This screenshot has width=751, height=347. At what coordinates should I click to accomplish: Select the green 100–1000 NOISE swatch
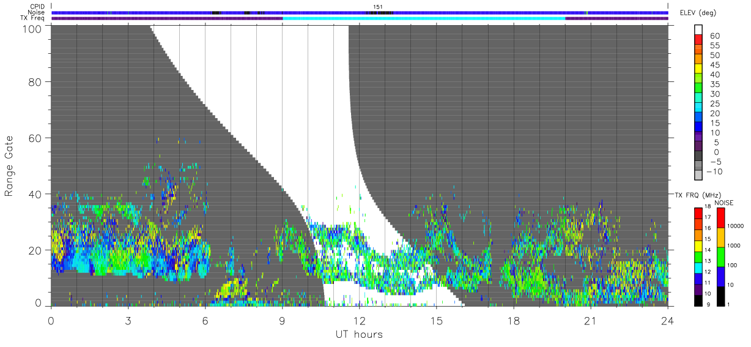722,256
